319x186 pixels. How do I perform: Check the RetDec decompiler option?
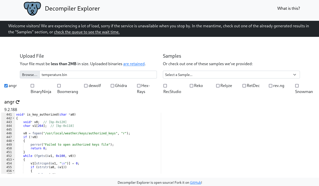coord(244,86)
